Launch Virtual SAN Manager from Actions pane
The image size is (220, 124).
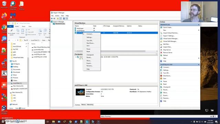(x=170, y=41)
